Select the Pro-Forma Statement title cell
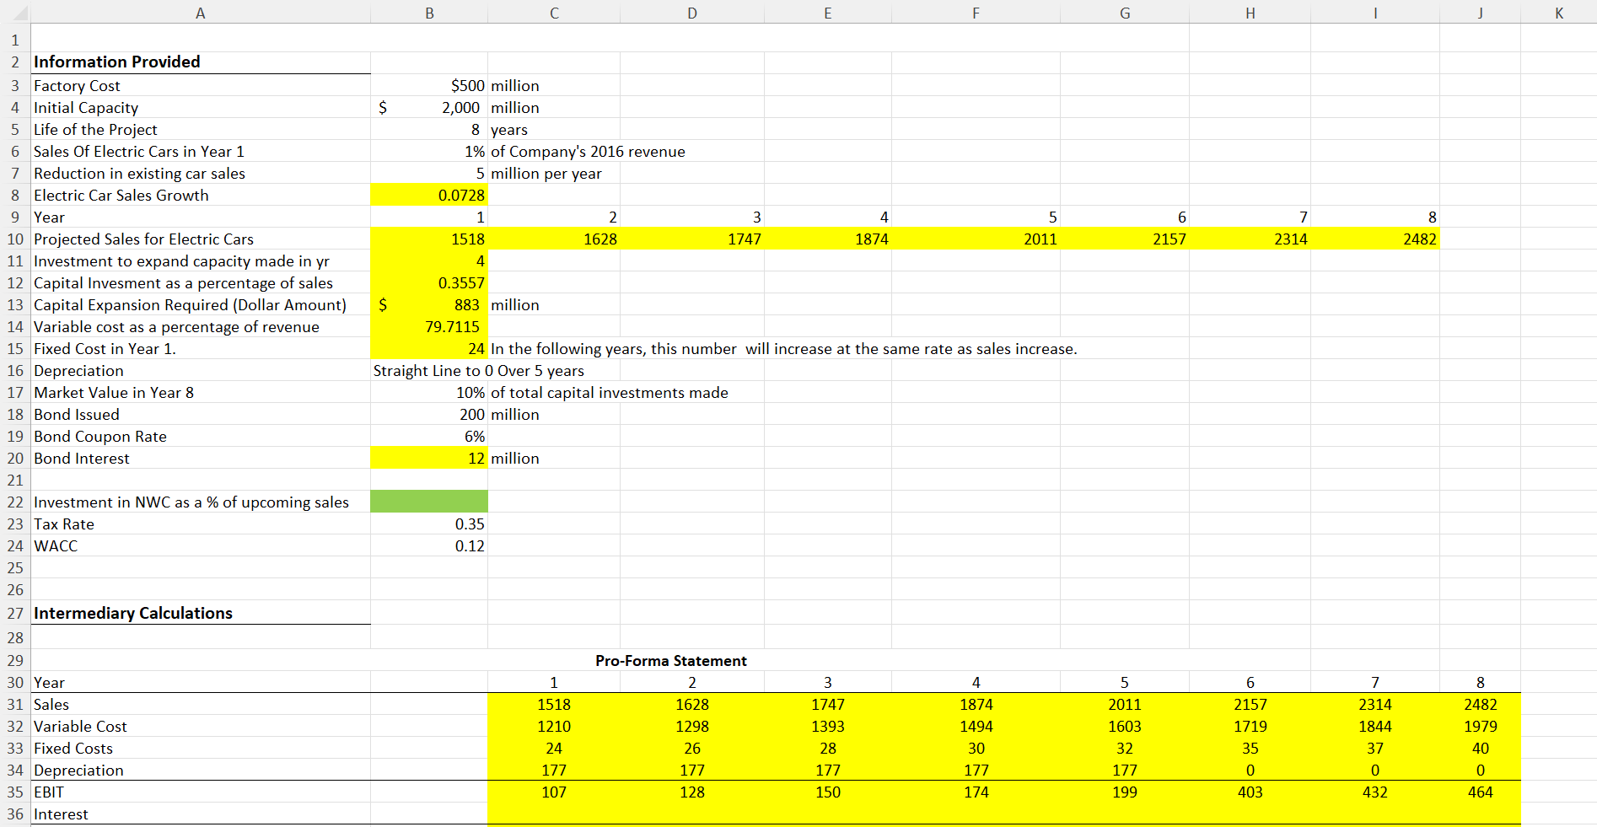Screen dimensions: 1597x827 [670, 661]
